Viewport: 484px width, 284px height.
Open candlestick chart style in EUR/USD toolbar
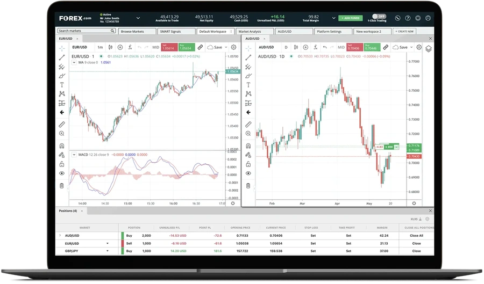(110, 47)
